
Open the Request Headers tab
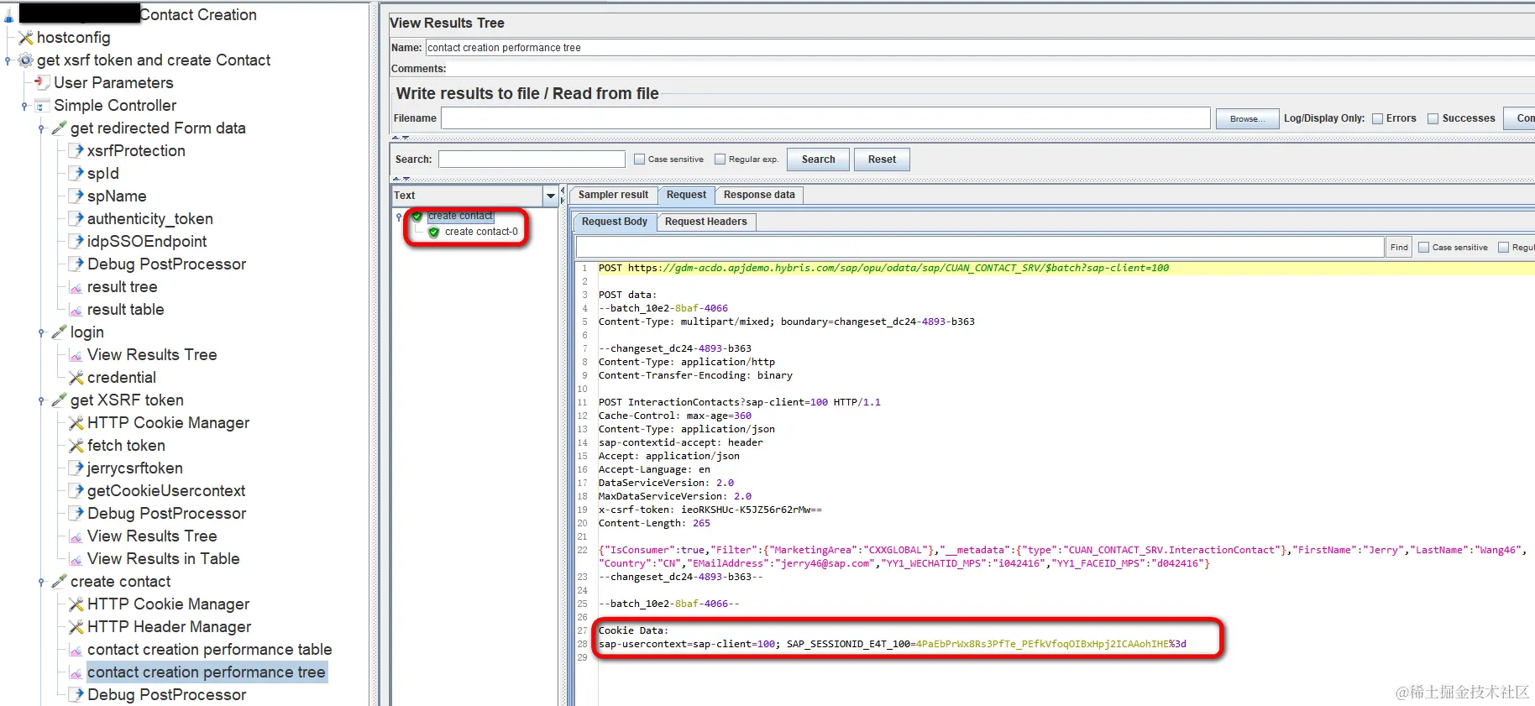(705, 222)
